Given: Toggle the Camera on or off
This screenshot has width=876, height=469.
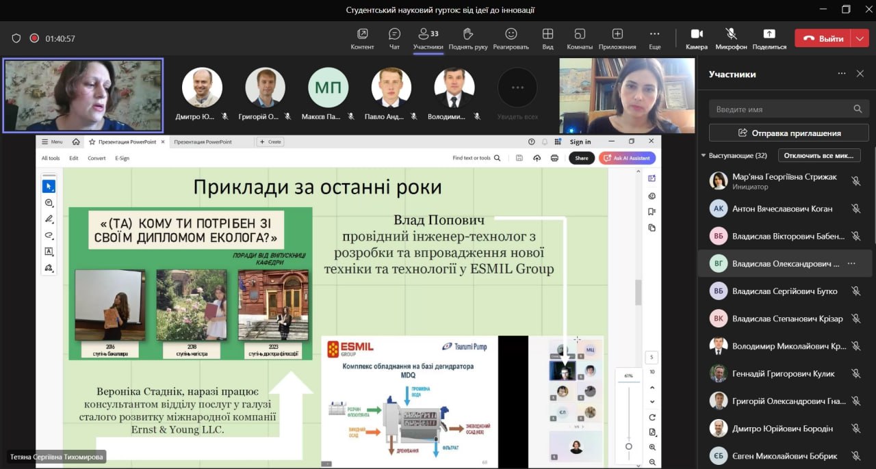Looking at the screenshot, I should [697, 34].
